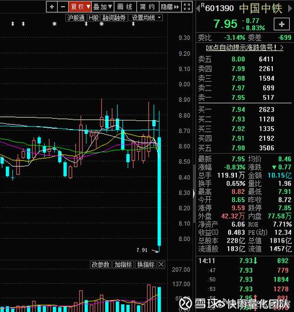The width and height of the screenshot is (294, 312).
Task: Select 买四 price 7.91
Action: coord(238,138)
